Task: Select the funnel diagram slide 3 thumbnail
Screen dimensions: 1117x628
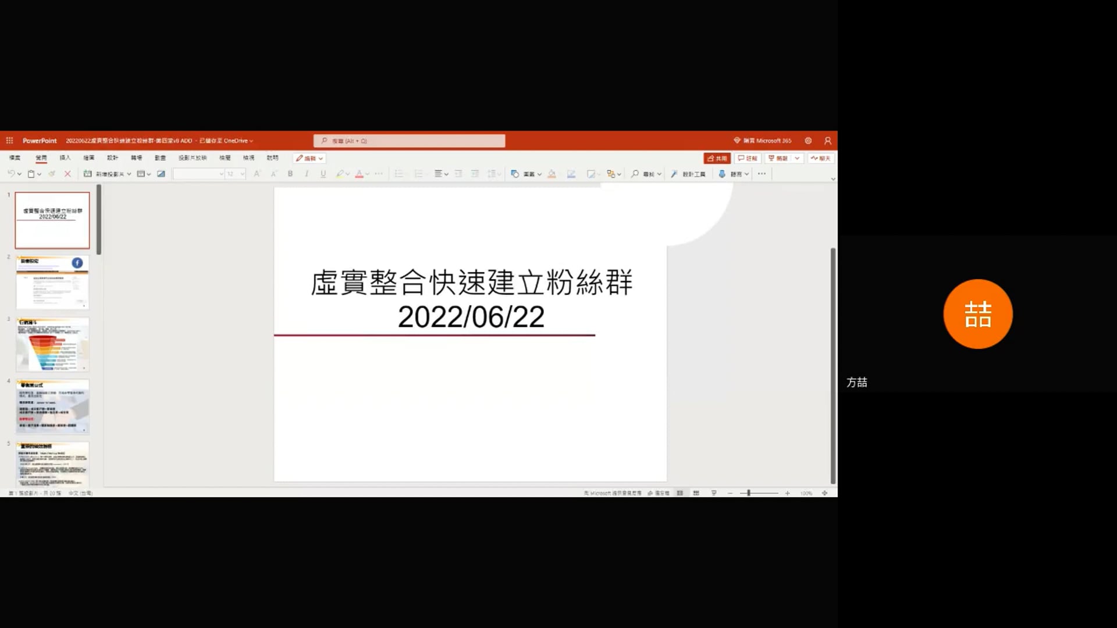Action: [x=52, y=344]
